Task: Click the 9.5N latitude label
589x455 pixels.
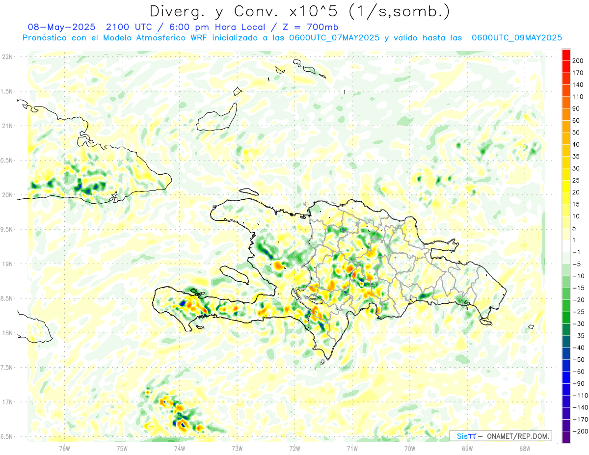Action: [x=7, y=229]
